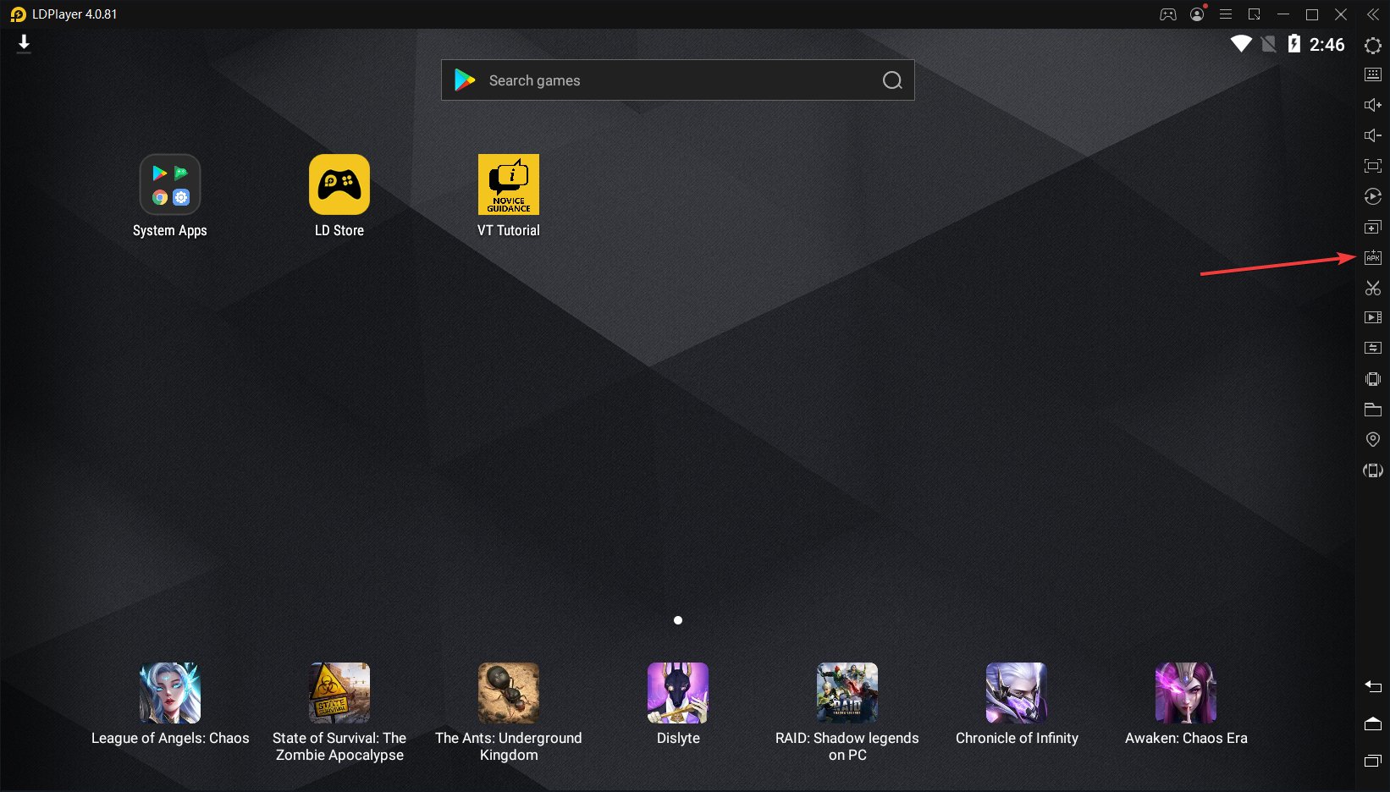
Task: Collapse the right sidebar with double chevron
Action: click(1373, 14)
